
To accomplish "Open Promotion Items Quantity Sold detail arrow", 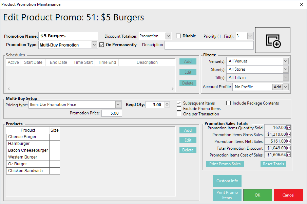I will point(289,128).
